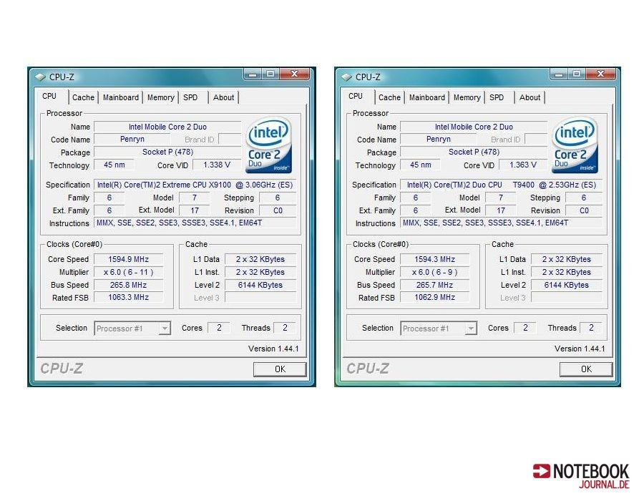Click the instructions list in left window

(195, 223)
